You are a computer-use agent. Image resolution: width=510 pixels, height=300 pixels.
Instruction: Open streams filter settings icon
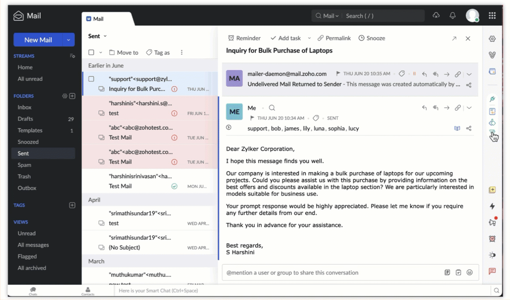pyautogui.click(x=72, y=56)
